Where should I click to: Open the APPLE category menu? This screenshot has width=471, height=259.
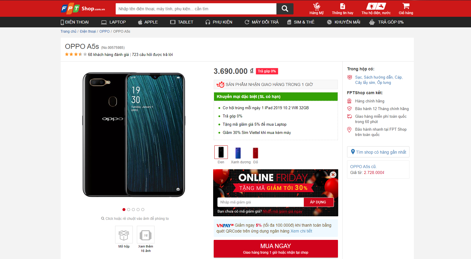pos(148,22)
